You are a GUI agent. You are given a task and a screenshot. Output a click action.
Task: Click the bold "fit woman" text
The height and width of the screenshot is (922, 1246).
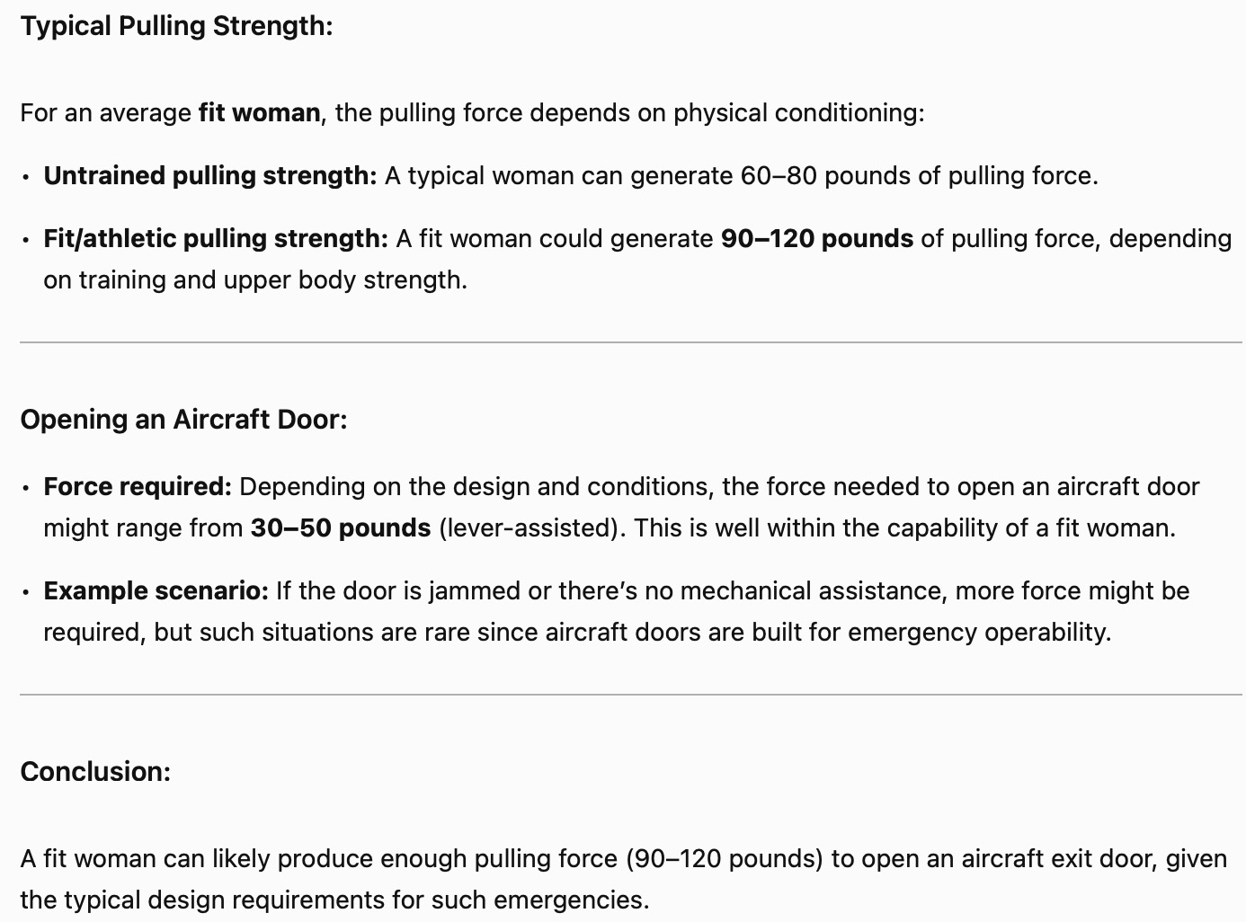tap(259, 113)
